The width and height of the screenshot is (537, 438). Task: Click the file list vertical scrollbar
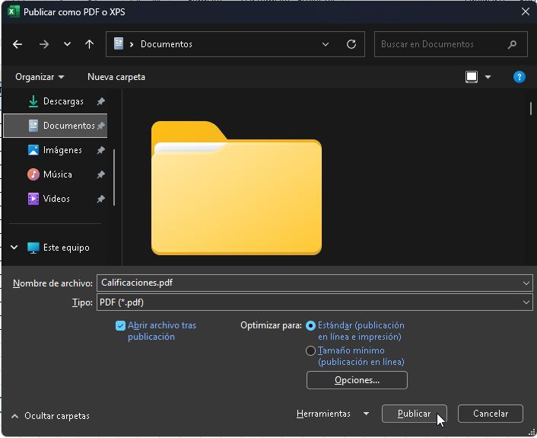[x=531, y=109]
